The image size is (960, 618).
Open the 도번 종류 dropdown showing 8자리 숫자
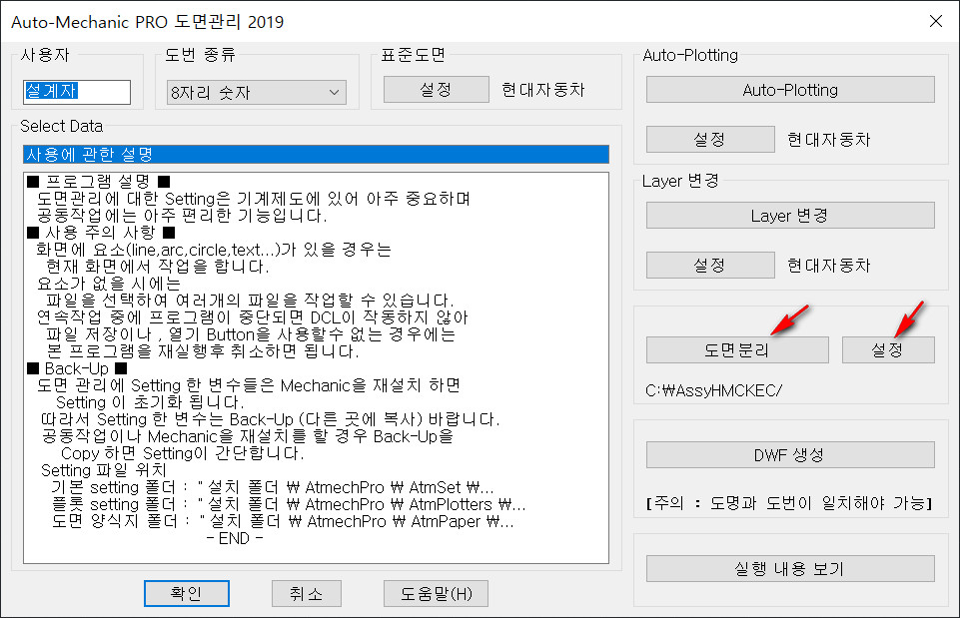[256, 93]
